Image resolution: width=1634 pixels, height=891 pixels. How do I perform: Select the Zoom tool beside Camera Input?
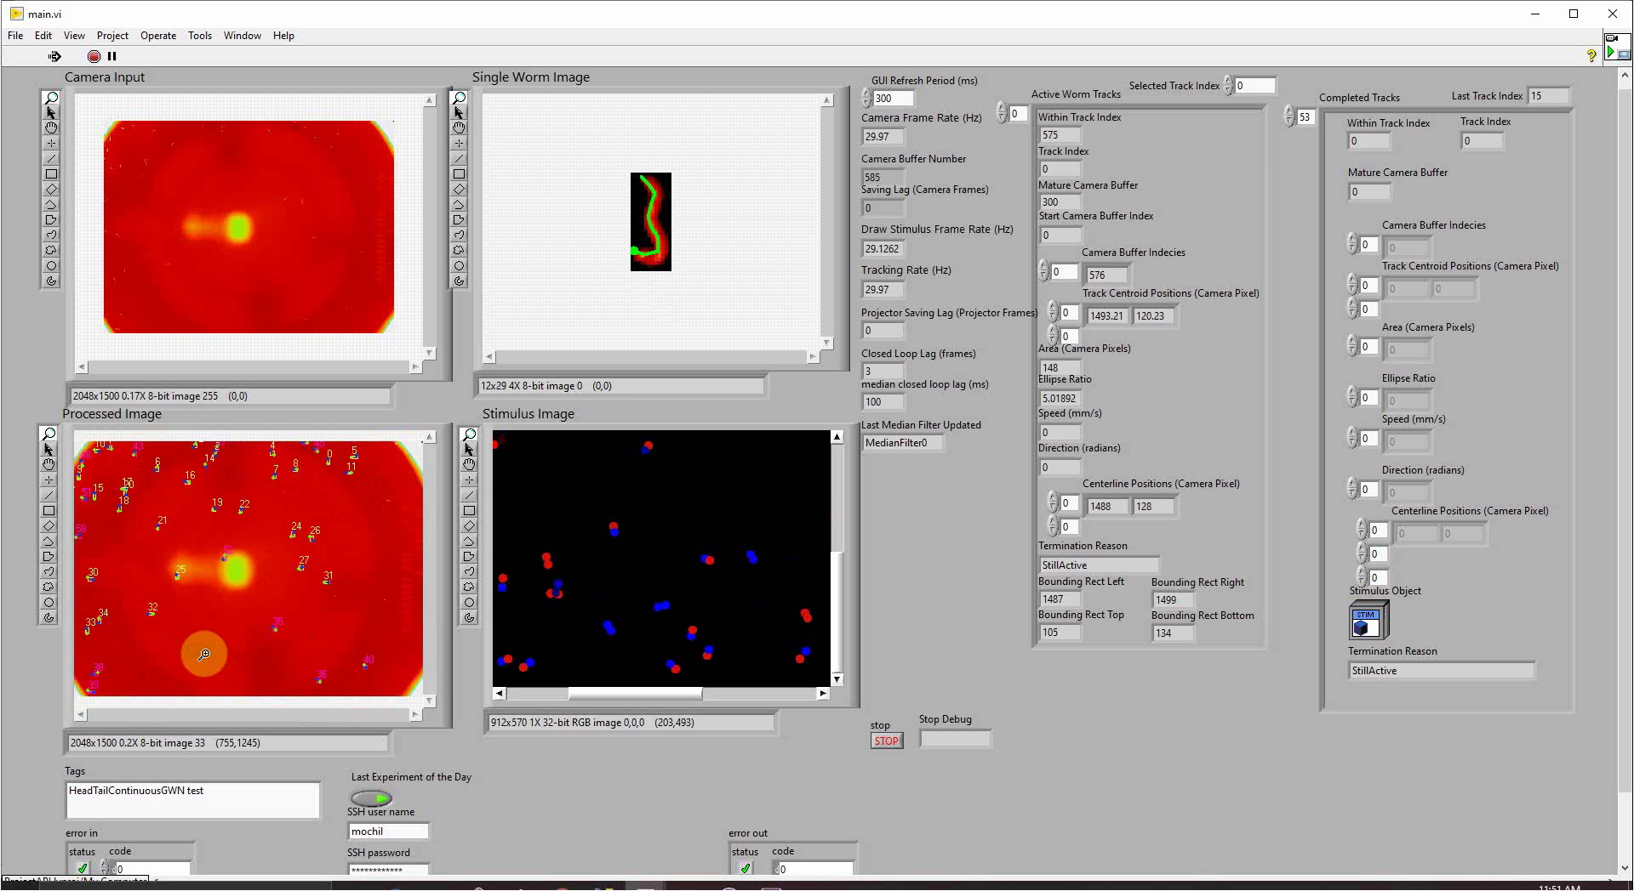point(51,98)
